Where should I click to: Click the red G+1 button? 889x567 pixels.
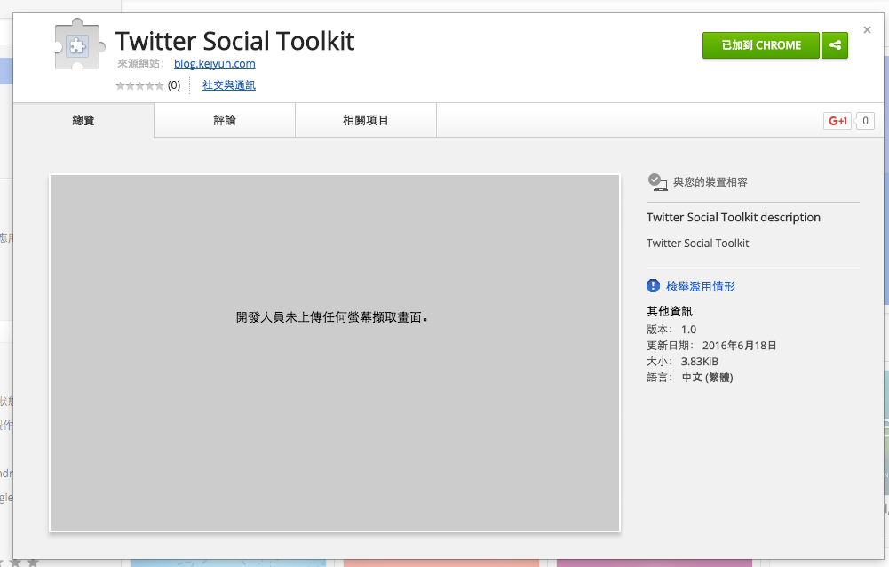837,121
